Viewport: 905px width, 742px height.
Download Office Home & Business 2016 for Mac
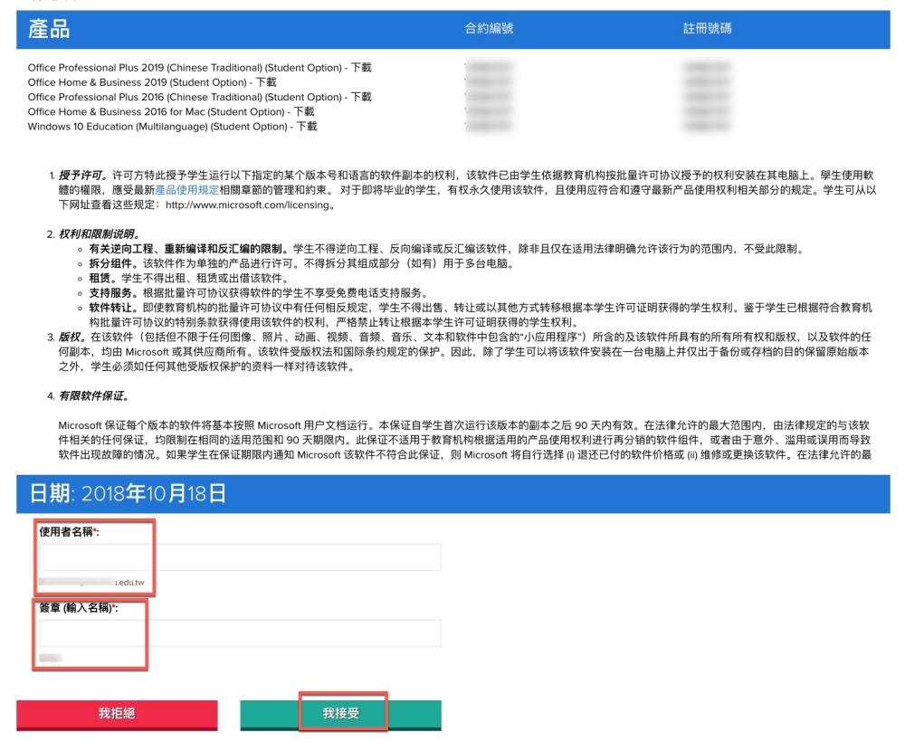pyautogui.click(x=304, y=112)
